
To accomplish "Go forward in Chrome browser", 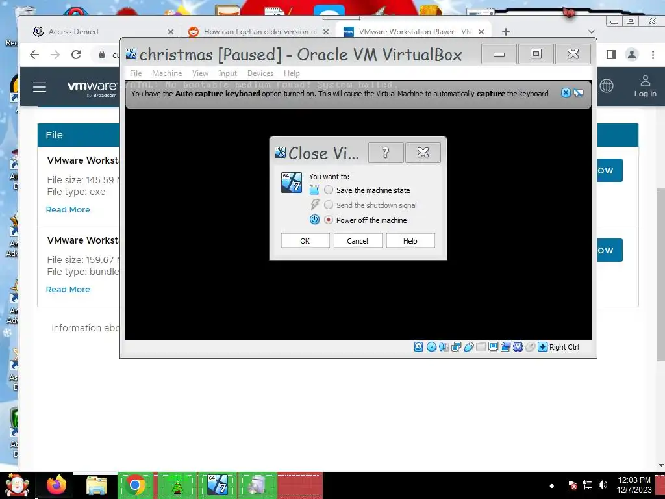I will pos(55,55).
